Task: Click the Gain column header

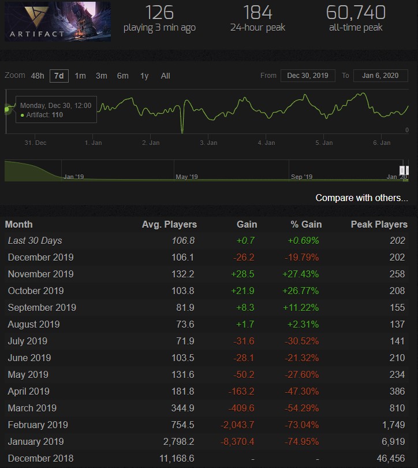Action: tap(247, 224)
